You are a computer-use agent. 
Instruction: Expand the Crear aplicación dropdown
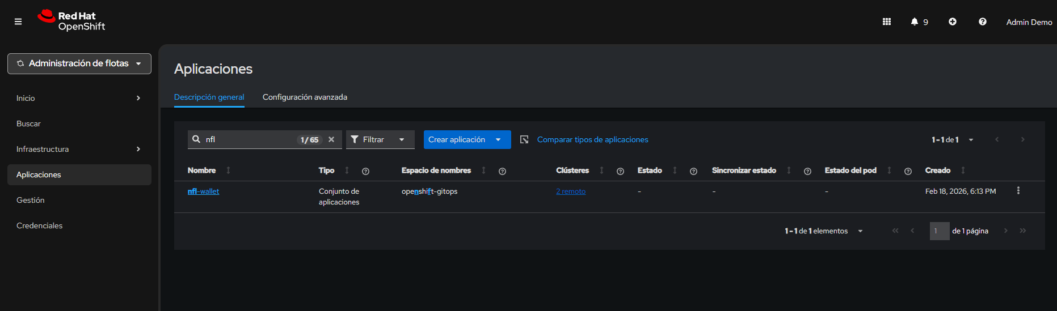pyautogui.click(x=498, y=139)
